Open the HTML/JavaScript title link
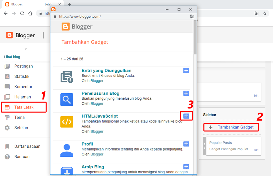The height and width of the screenshot is (176, 273). (100, 116)
